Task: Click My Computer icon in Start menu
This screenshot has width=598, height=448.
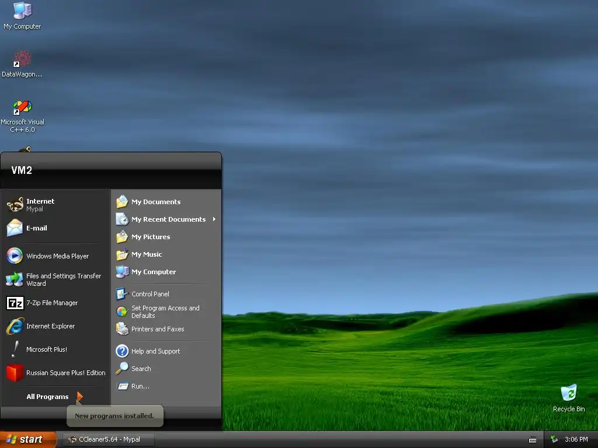Action: click(x=122, y=272)
